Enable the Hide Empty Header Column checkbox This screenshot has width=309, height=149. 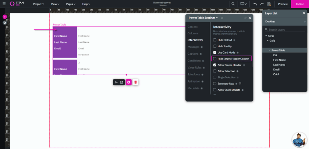point(215,59)
